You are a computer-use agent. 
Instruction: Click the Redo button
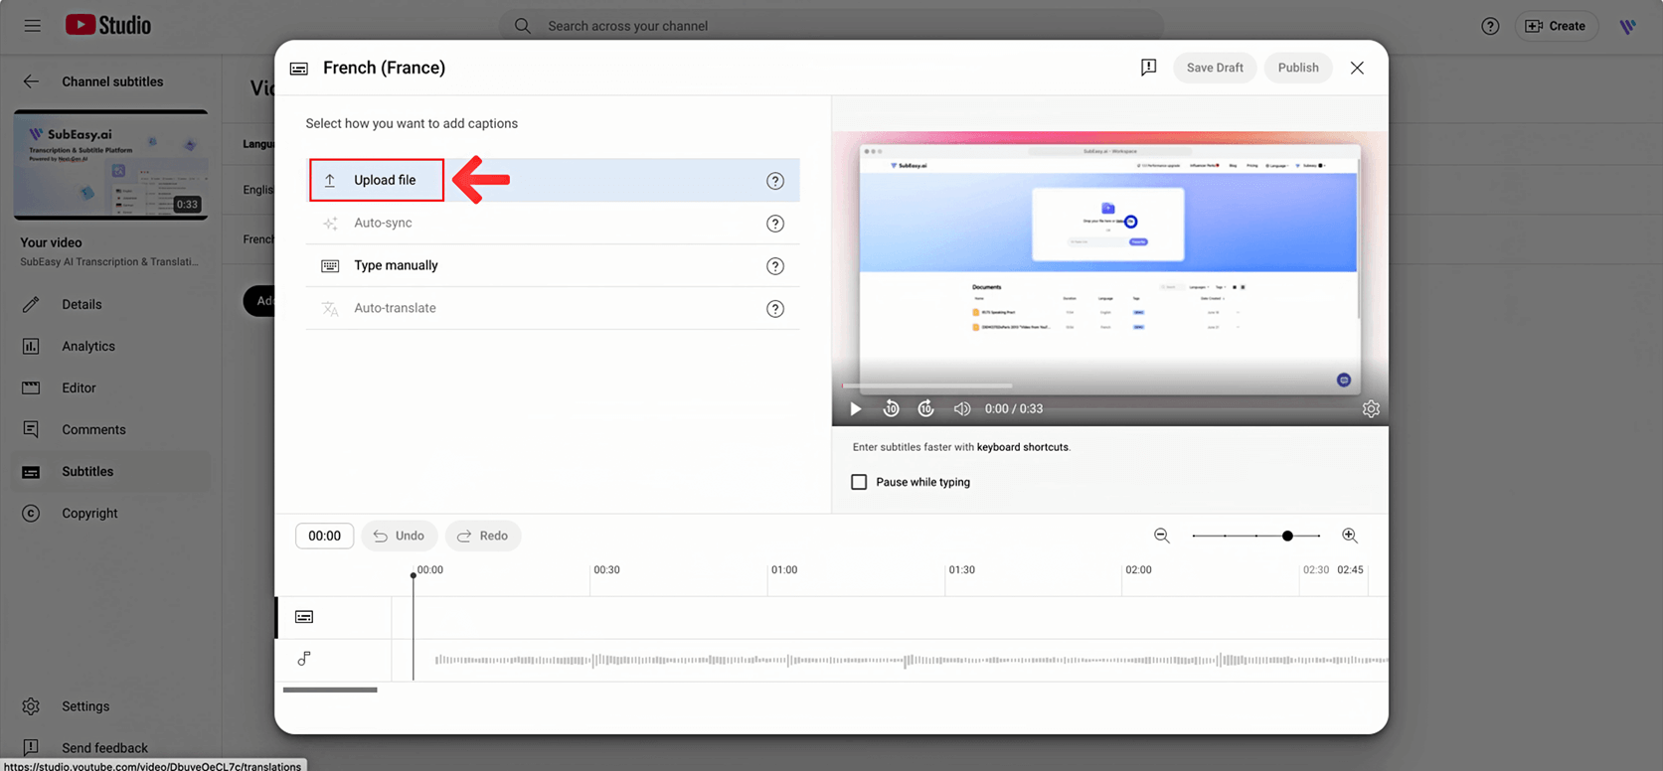coord(483,536)
